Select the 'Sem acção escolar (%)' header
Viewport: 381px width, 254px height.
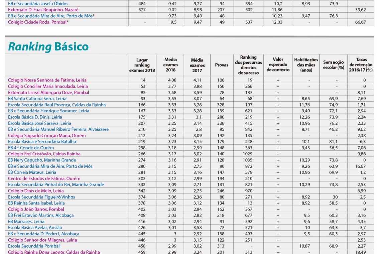coord(334,65)
